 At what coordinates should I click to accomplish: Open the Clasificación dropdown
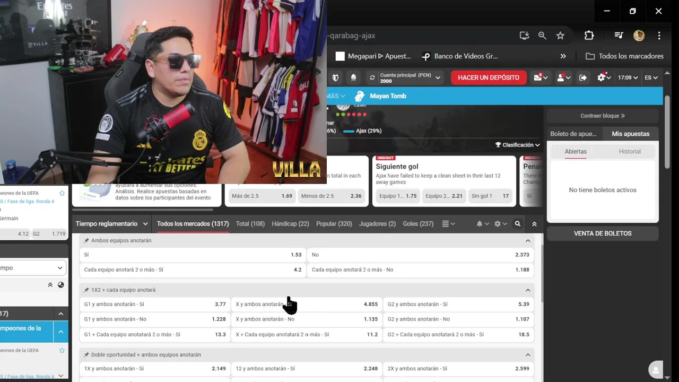[x=518, y=145]
